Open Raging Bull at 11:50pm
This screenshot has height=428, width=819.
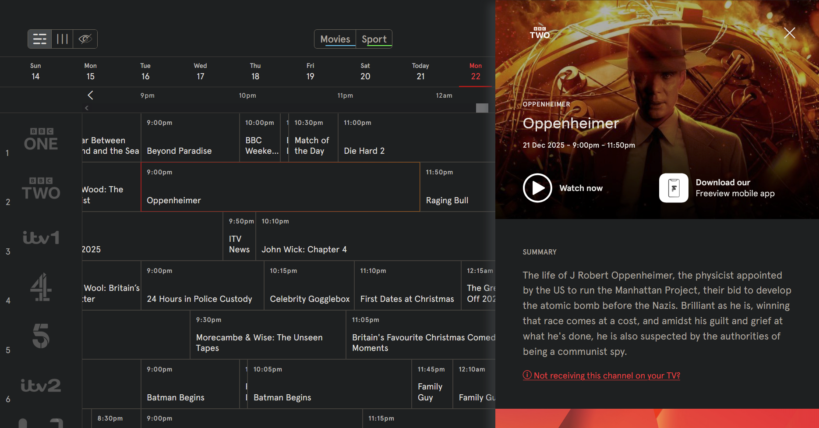coord(458,187)
